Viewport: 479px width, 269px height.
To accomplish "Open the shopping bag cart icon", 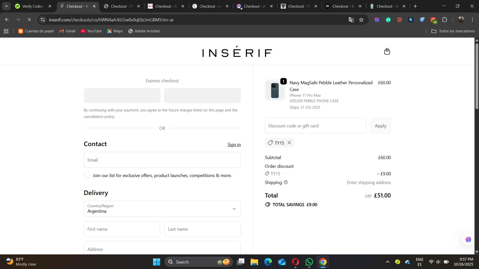I will click(387, 51).
